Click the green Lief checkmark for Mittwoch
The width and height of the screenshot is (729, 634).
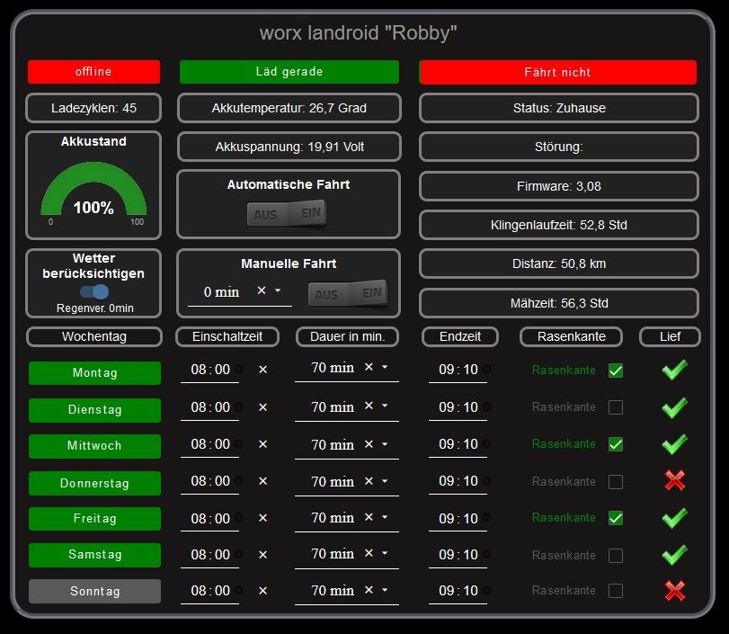tap(674, 444)
